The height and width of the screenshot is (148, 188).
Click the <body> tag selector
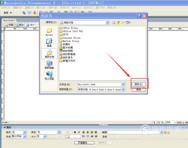click(x=5, y=122)
